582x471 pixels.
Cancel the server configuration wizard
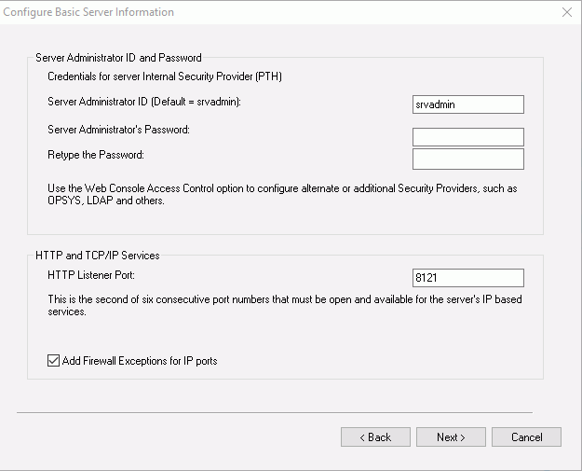click(x=526, y=437)
